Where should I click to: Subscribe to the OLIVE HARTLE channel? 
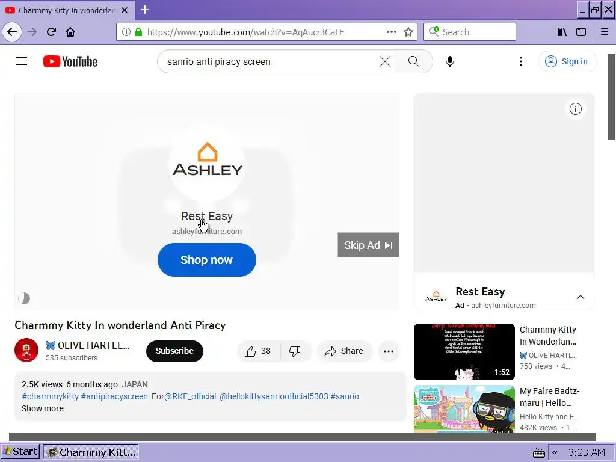point(174,351)
